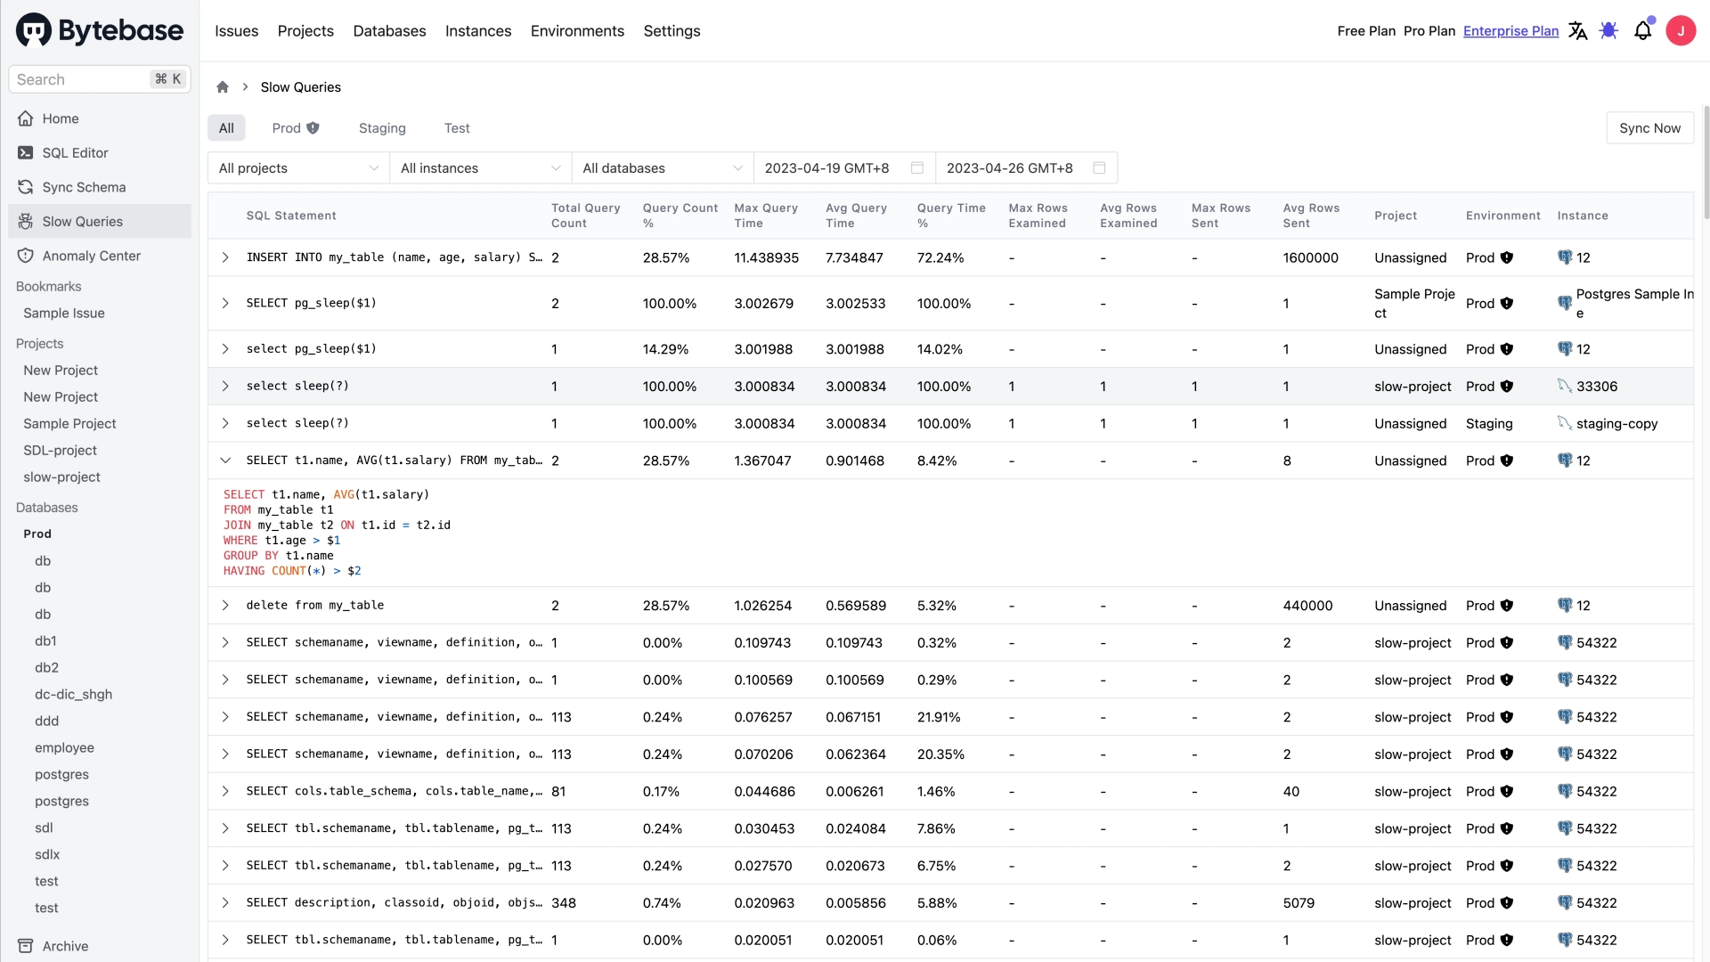This screenshot has height=962, width=1710.
Task: Open the sdlx database link
Action: [47, 855]
